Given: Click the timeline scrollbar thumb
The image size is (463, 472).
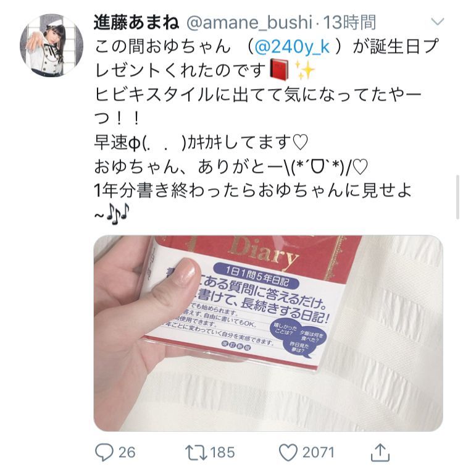Looking at the screenshot, I should [458, 196].
